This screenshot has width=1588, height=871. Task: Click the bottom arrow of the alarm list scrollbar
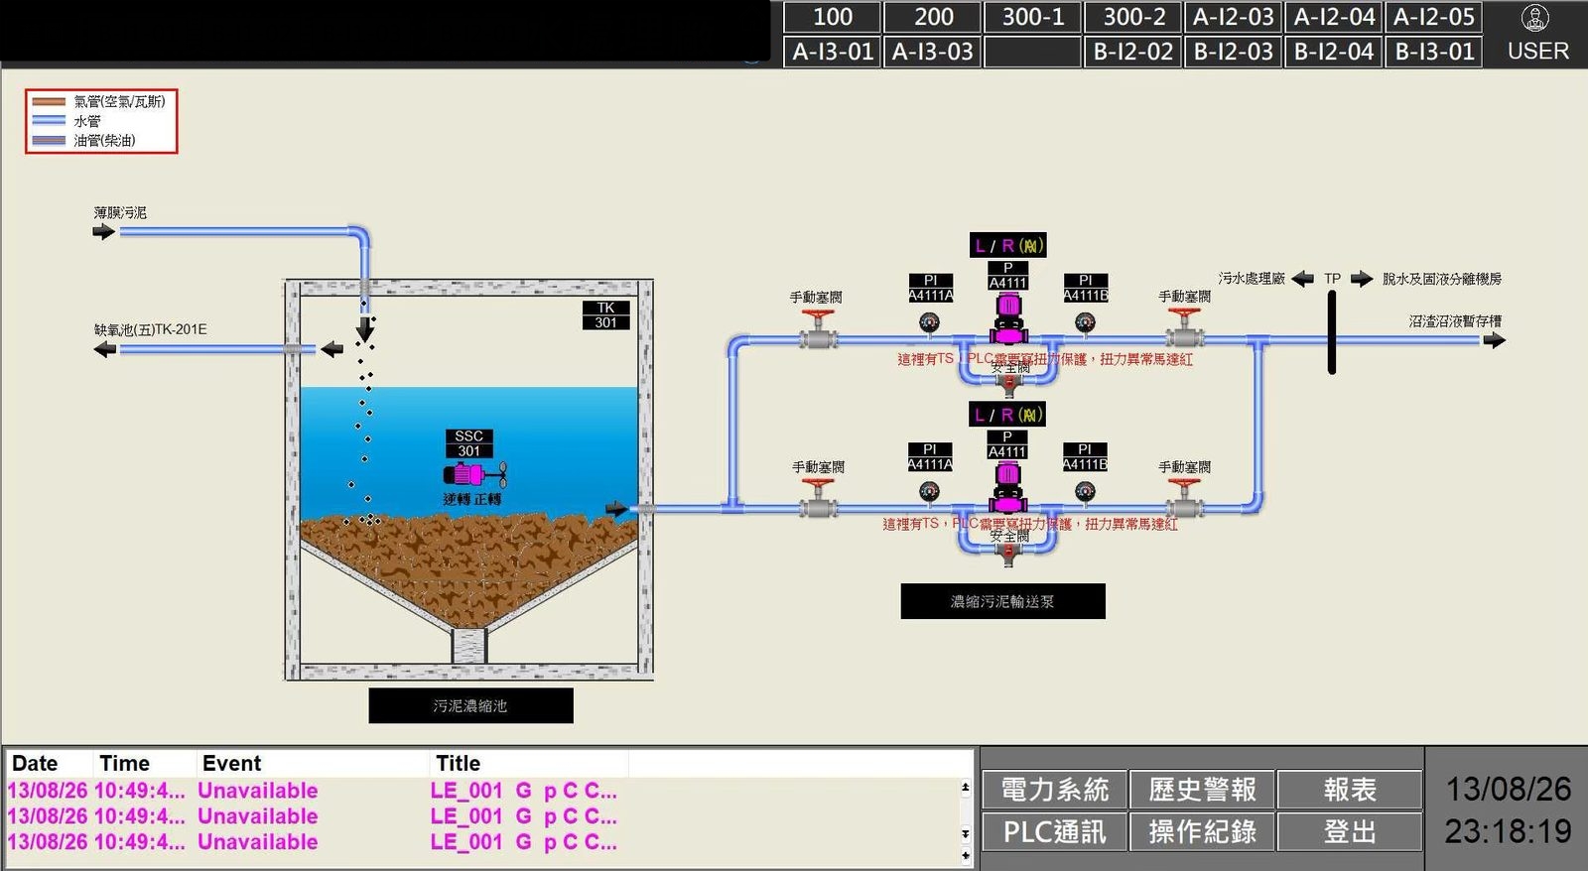[x=965, y=855]
